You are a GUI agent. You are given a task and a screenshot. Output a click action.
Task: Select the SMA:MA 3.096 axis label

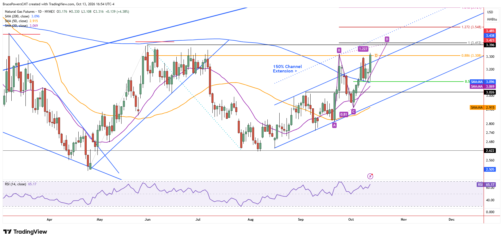tap(483, 82)
